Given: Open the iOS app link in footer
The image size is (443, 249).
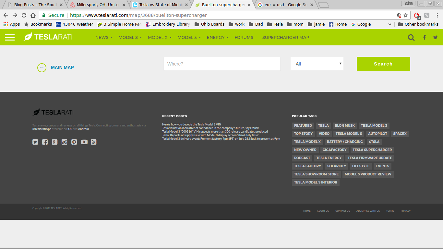Looking at the screenshot, I should pos(70,129).
